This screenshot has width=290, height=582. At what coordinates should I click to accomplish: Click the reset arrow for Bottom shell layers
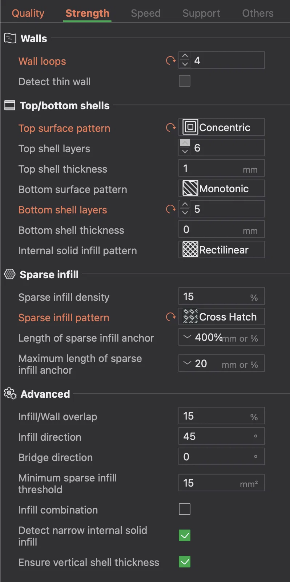[171, 209]
